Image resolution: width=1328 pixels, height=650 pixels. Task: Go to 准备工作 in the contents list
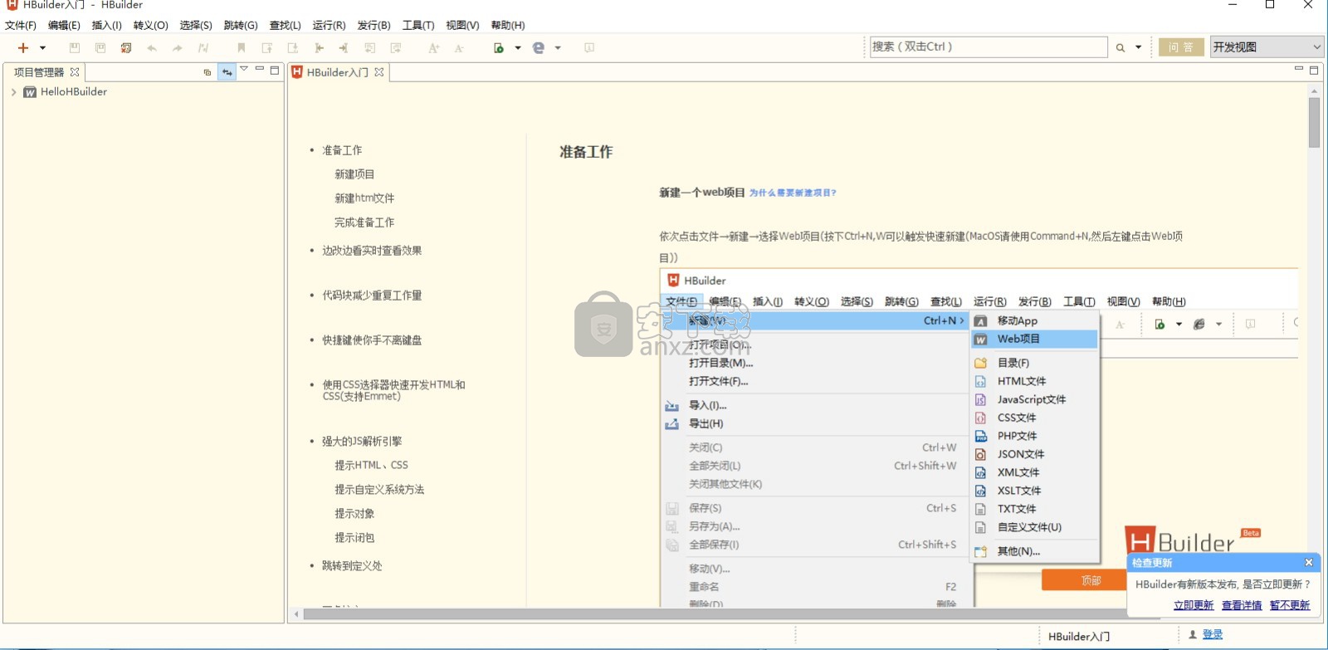pos(342,150)
